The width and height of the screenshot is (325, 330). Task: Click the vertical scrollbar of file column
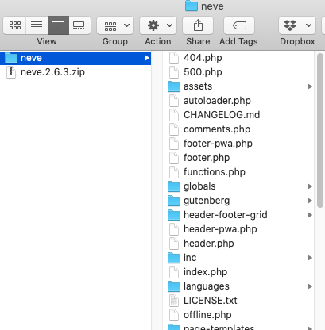(x=320, y=130)
